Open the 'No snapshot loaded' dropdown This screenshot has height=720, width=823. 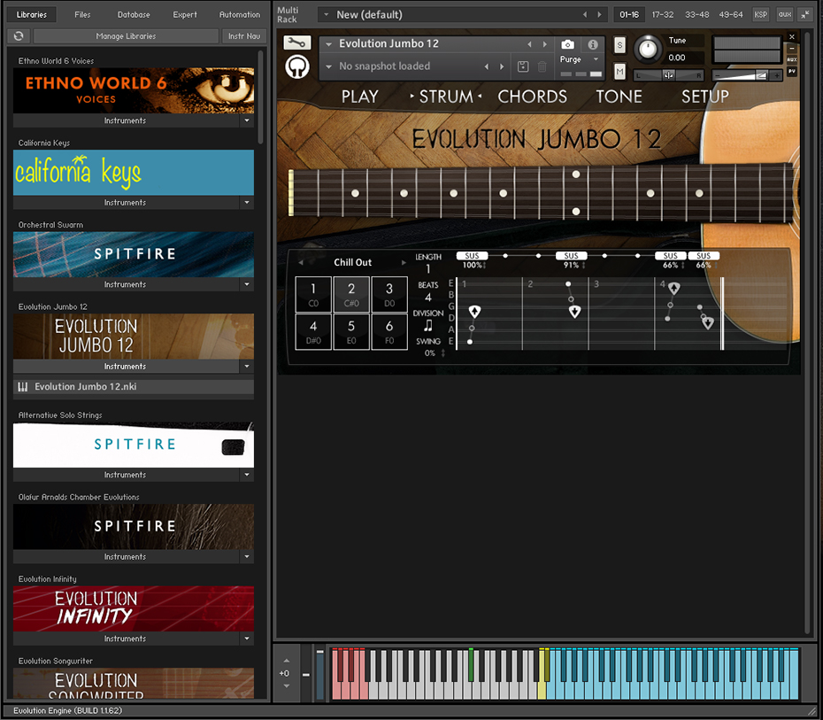coord(329,66)
